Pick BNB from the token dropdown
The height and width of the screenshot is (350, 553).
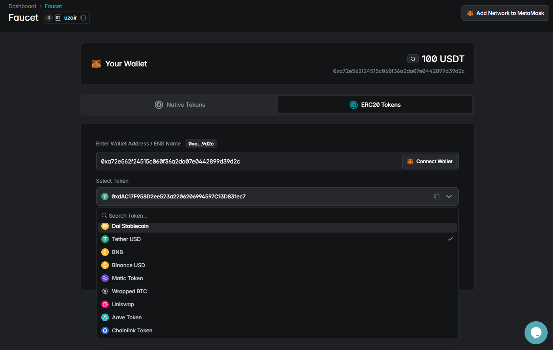(117, 252)
